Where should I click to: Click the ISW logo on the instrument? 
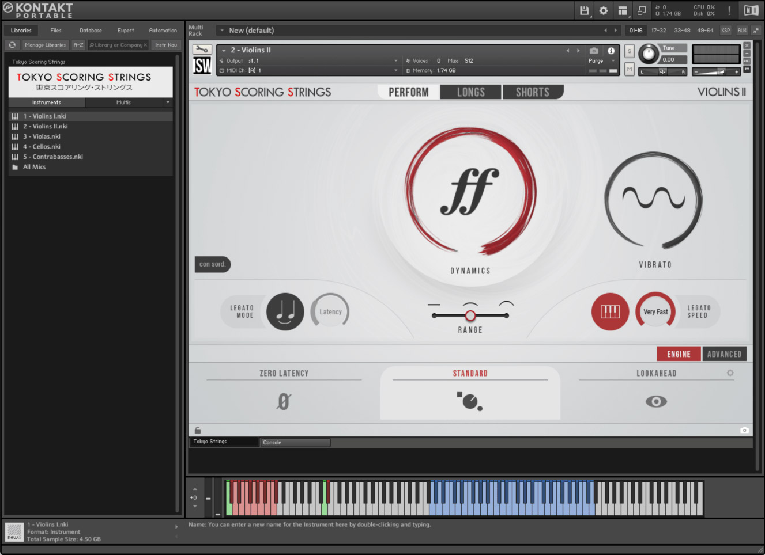pyautogui.click(x=203, y=65)
